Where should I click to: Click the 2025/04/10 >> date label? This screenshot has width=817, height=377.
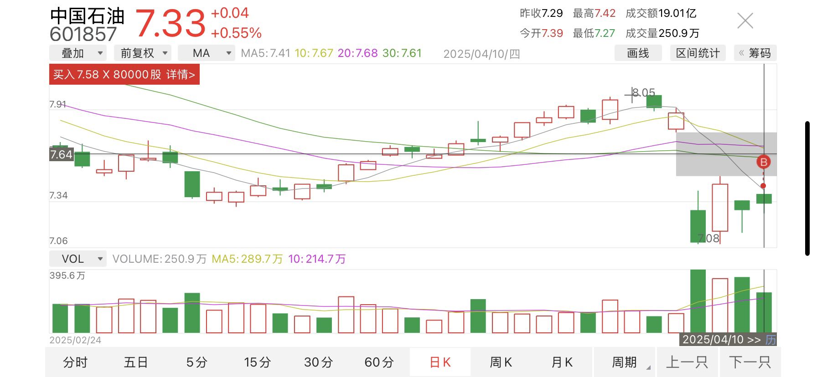[721, 340]
